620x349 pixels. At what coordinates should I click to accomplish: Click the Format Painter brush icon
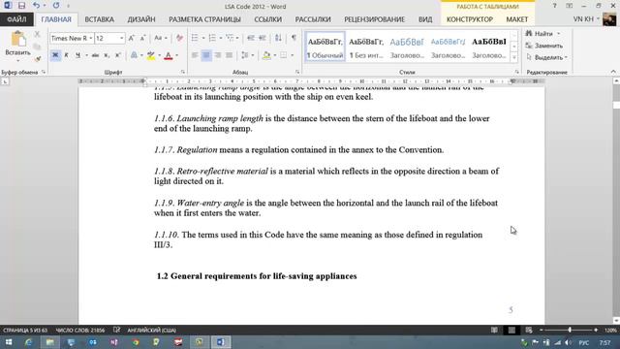coord(38,59)
